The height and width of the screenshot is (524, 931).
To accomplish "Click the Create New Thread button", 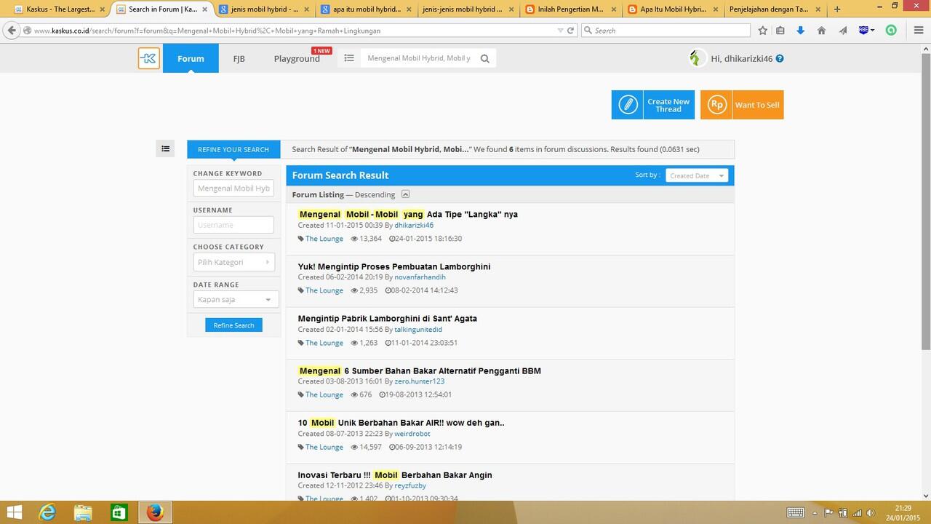I will (653, 105).
